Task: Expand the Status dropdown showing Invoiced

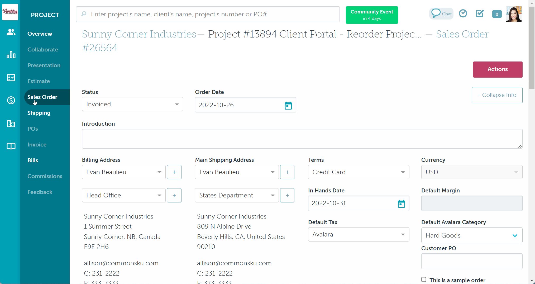Action: pos(132,104)
